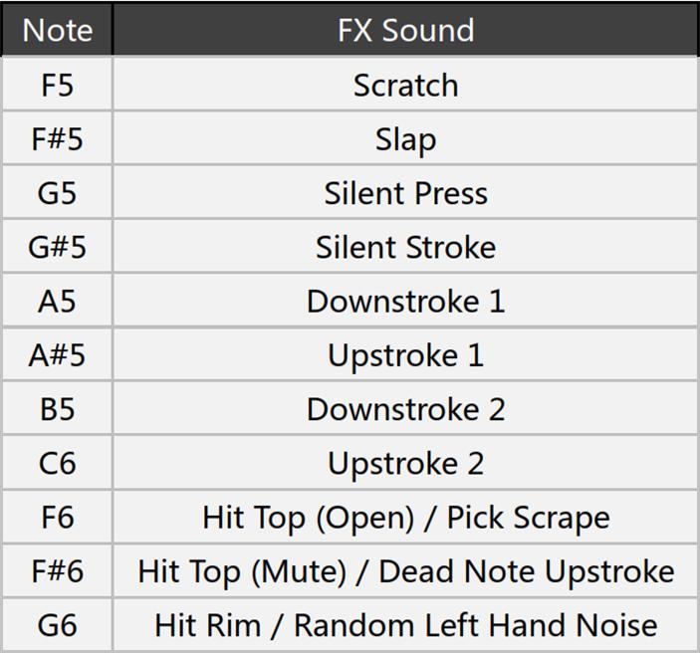Click Hit Rim / Random Left Hand Noise

(x=405, y=625)
